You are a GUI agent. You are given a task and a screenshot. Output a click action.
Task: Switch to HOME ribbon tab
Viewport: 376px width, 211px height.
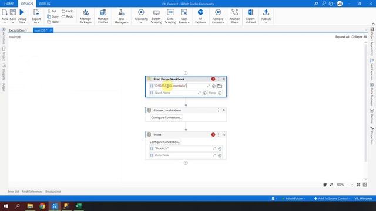click(x=9, y=4)
